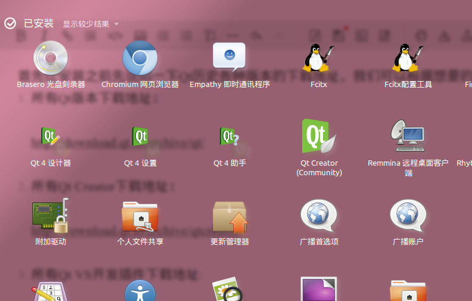Image resolution: width=472 pixels, height=301 pixels.
Task: Open Broadcast Preferences (广播首选项)
Action: pos(319,216)
